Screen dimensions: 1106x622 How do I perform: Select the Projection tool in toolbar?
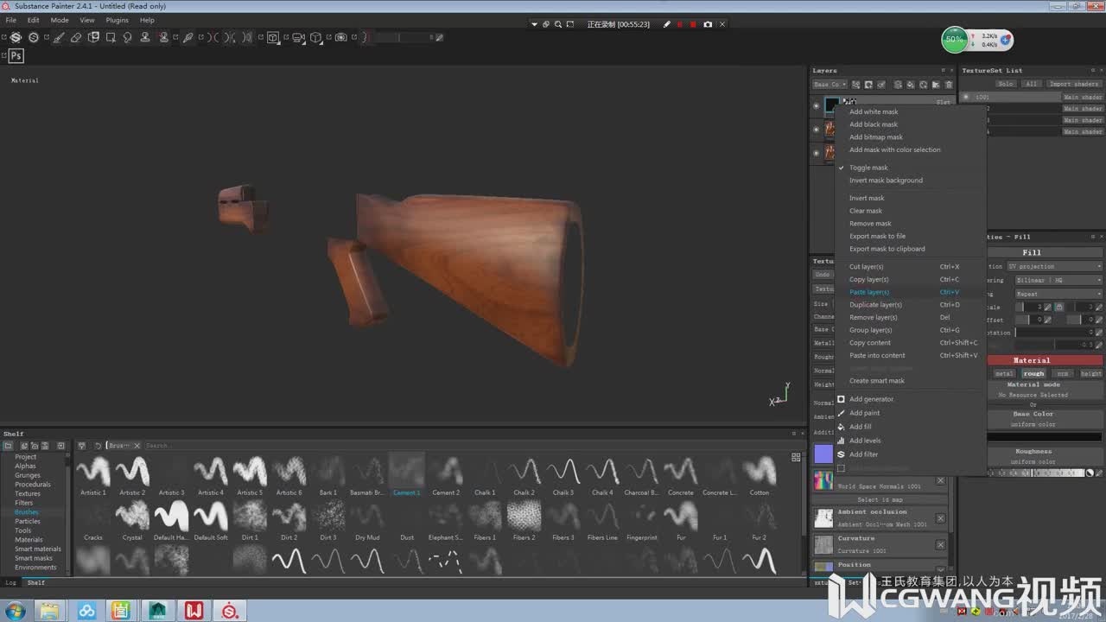click(x=93, y=37)
